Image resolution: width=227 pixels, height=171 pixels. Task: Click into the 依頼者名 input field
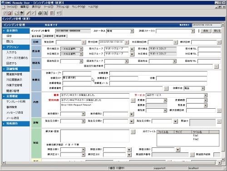(x=123, y=78)
